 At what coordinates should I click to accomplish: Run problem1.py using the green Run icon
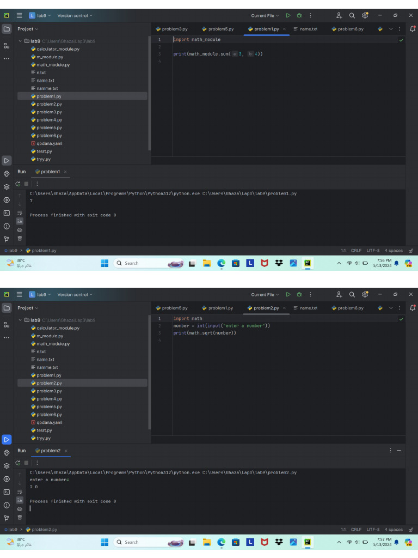(x=288, y=15)
